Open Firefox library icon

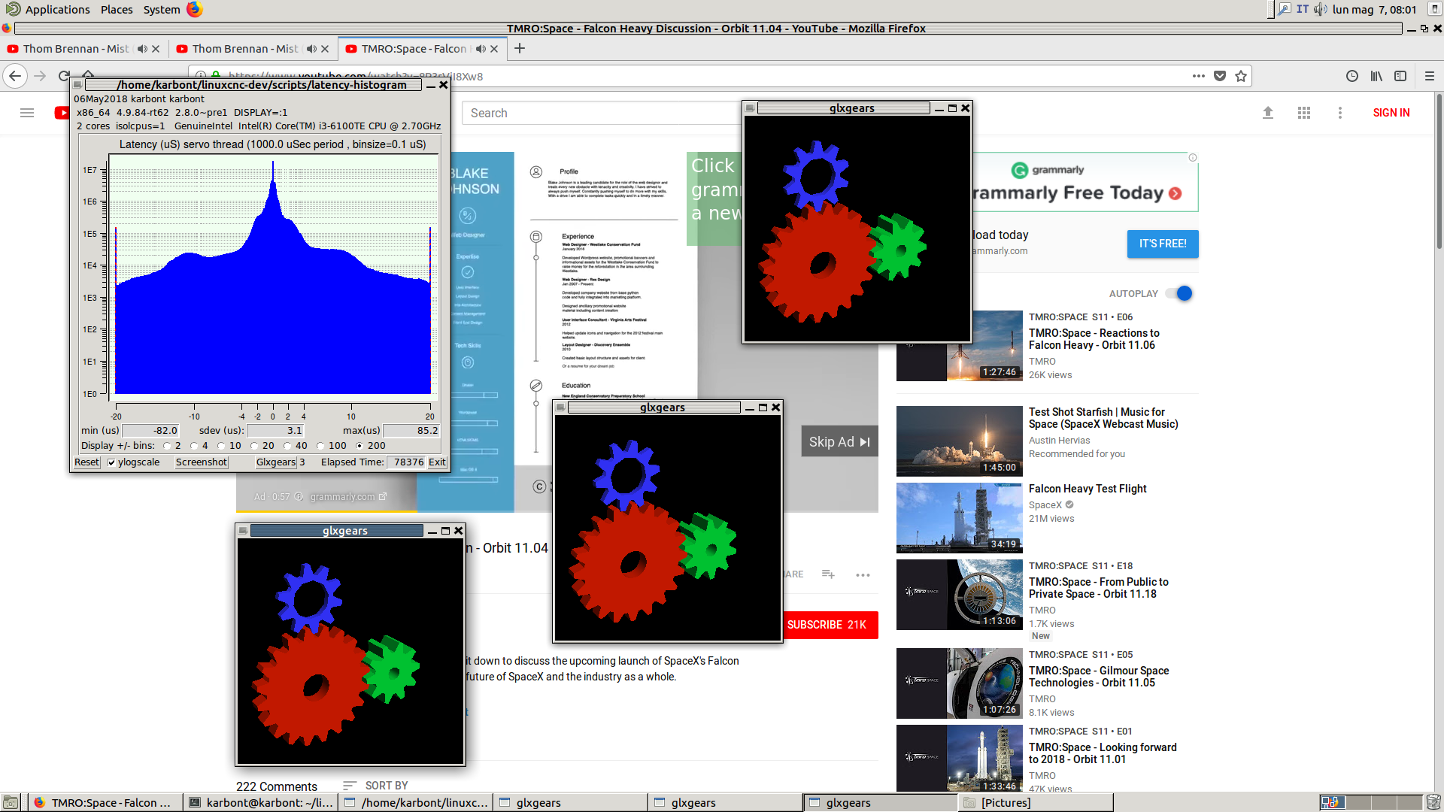(1376, 76)
